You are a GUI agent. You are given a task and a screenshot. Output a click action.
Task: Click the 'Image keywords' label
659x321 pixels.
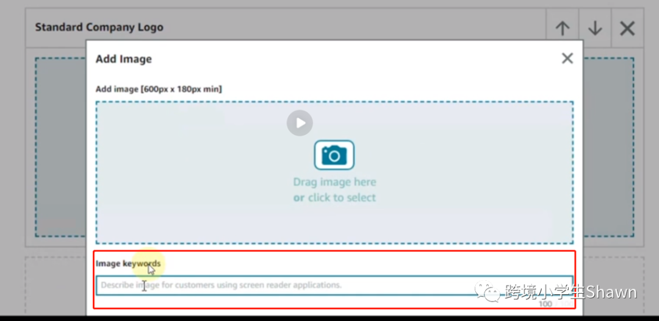pyautogui.click(x=128, y=264)
